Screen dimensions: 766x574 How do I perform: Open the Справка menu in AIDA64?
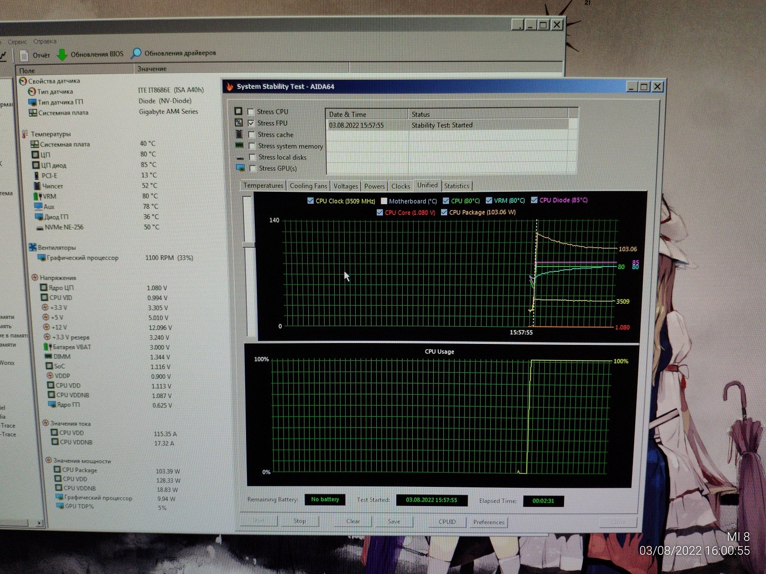coord(45,42)
